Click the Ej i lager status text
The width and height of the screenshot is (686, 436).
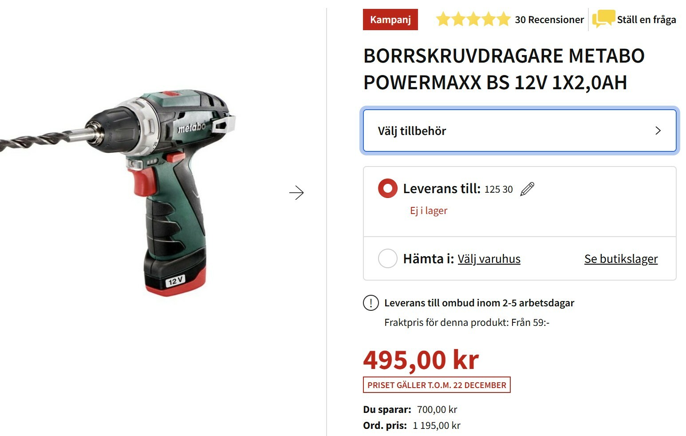tap(429, 211)
